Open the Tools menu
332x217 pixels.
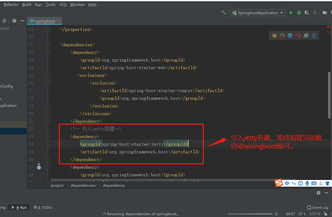point(51,5)
